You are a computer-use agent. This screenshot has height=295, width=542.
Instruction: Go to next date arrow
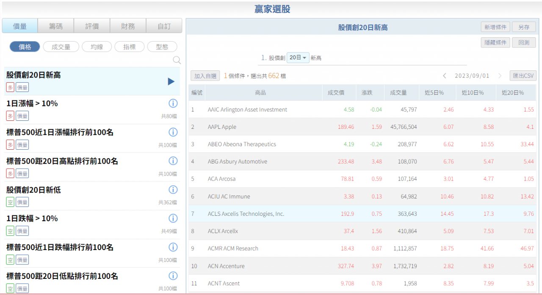click(500, 76)
